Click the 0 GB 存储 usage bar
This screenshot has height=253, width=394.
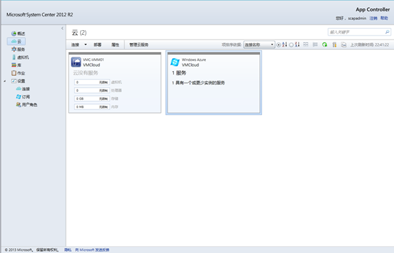pyautogui.click(x=92, y=98)
